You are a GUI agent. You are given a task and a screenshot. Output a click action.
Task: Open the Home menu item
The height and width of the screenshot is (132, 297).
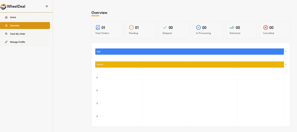13,17
